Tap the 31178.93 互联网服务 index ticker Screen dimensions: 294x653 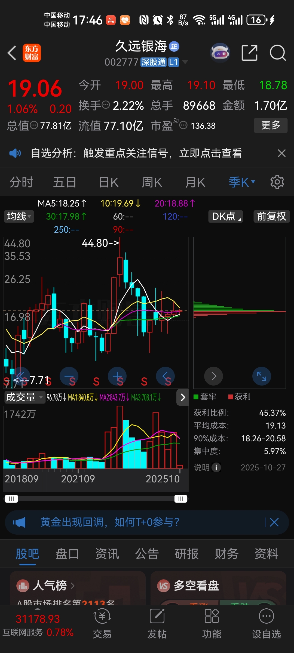tap(38, 625)
